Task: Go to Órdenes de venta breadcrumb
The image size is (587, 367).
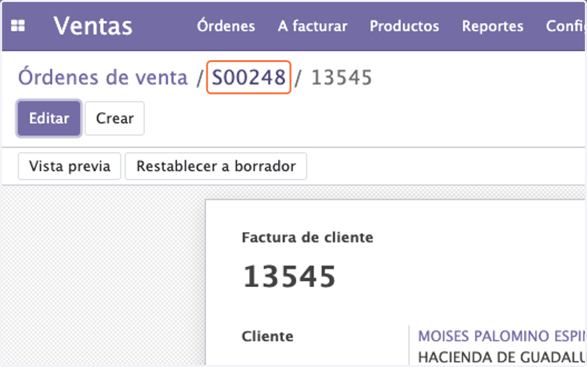Action: [x=103, y=77]
